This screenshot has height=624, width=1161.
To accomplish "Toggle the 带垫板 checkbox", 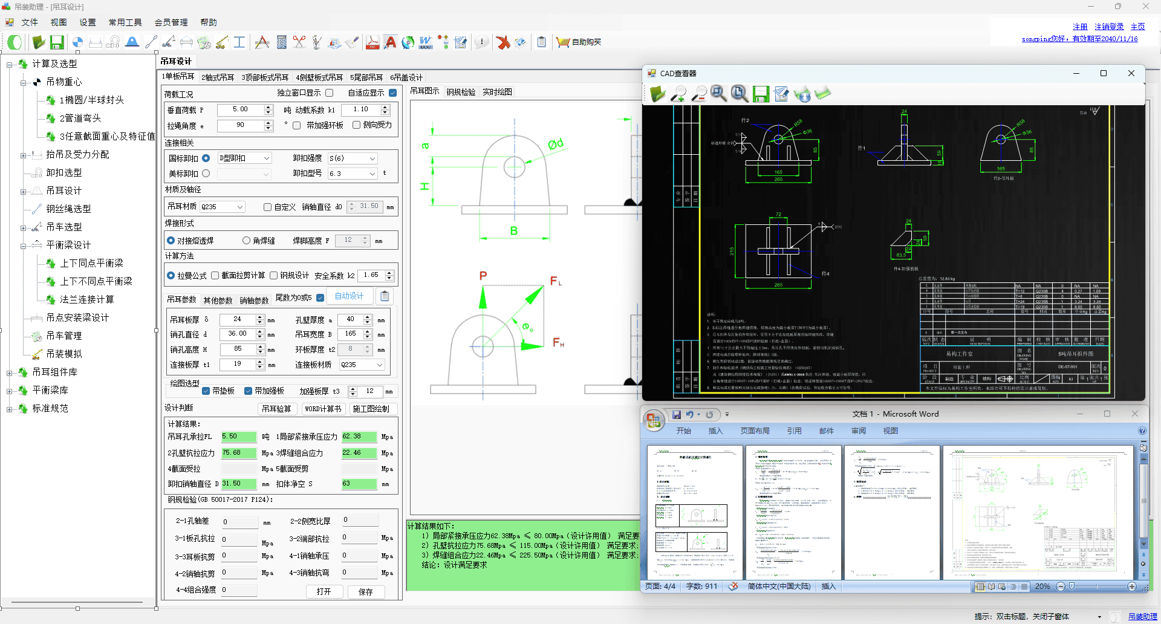I will (x=206, y=391).
